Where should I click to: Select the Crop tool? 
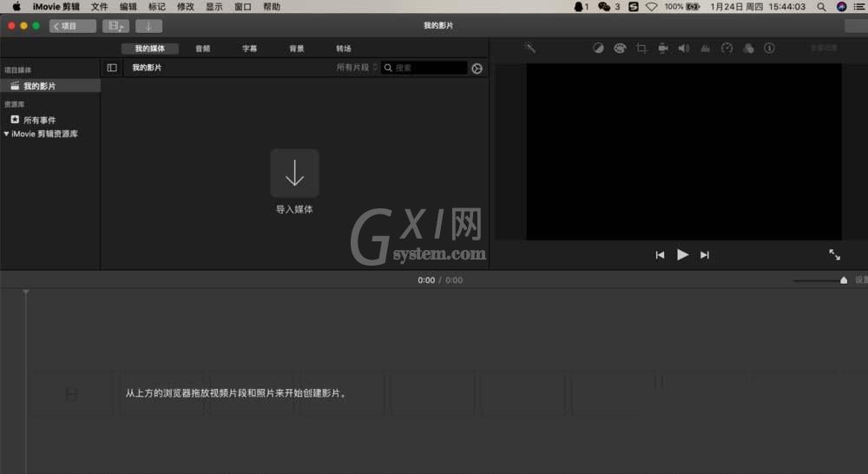[x=641, y=48]
